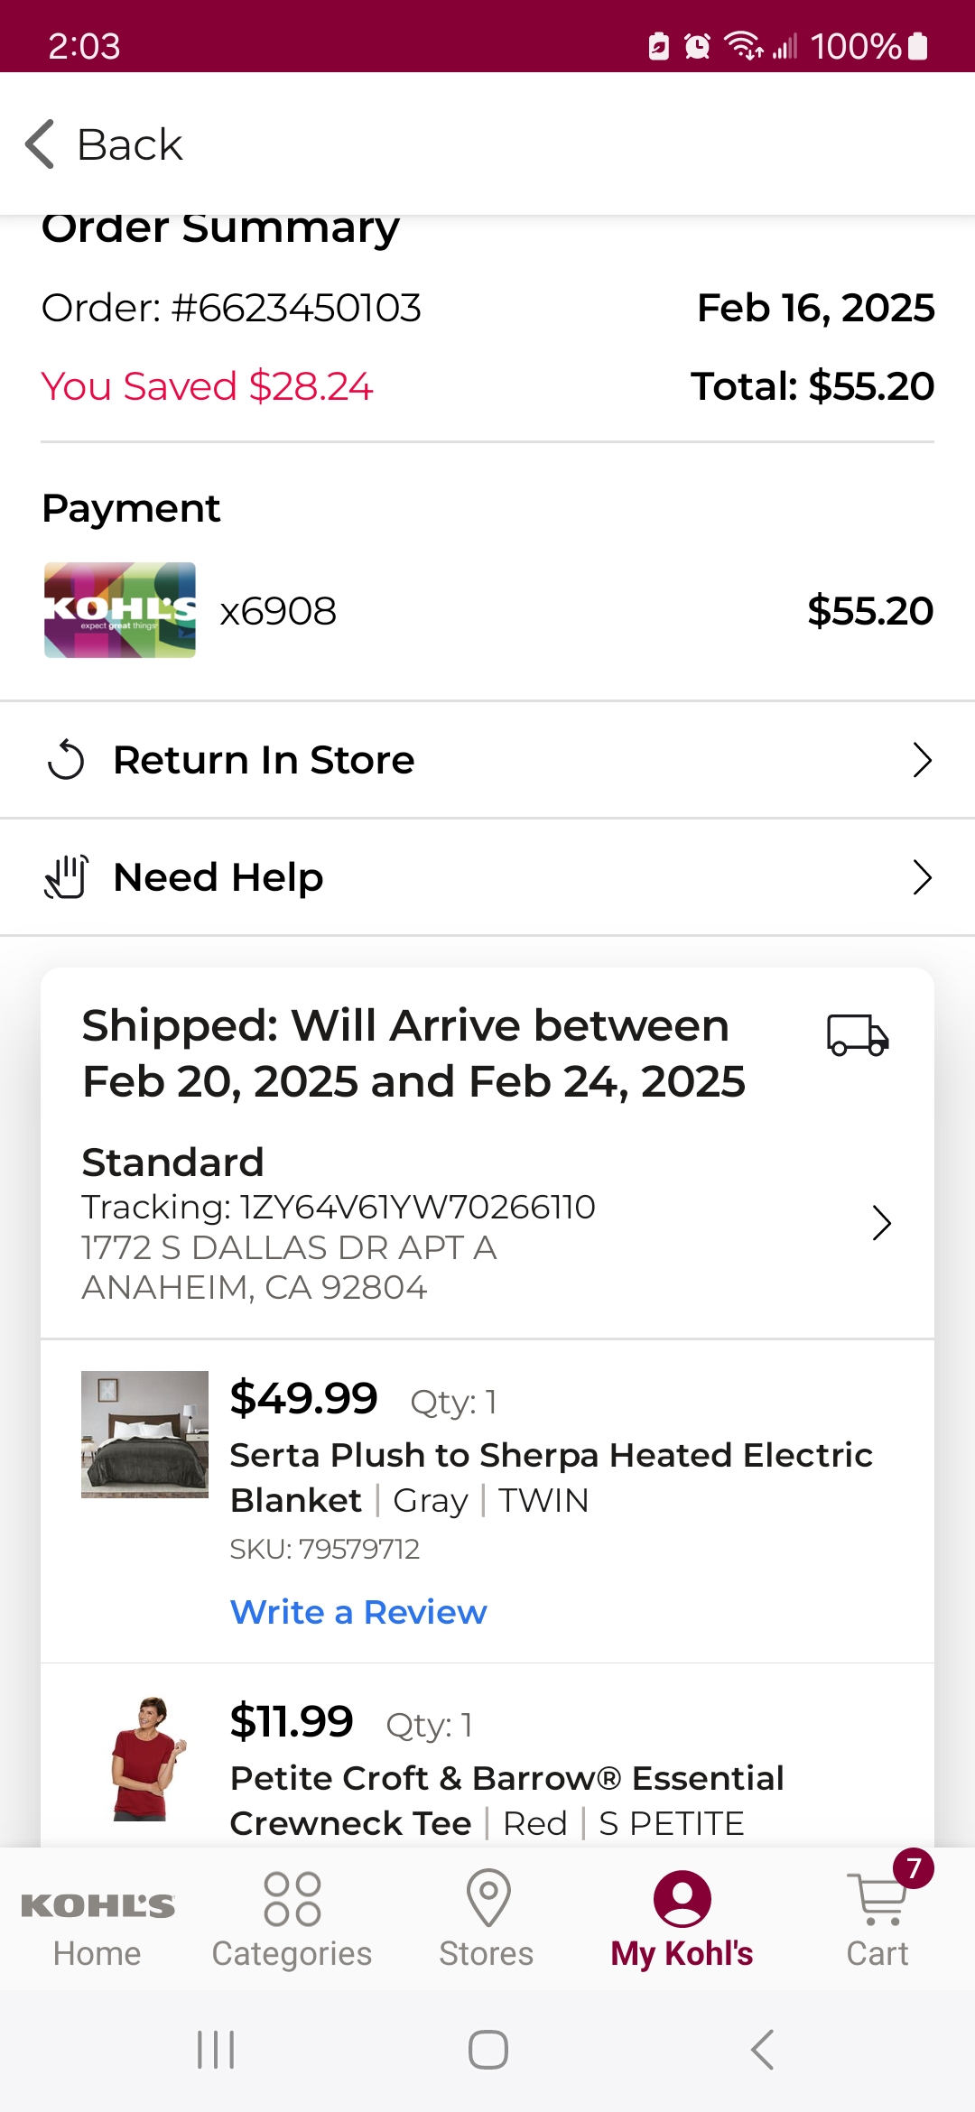
Task: Open Petite Croft & Barrow Tee title
Action: tap(506, 1801)
